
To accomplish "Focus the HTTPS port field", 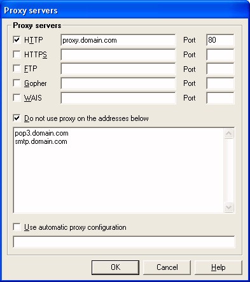I will pos(220,55).
